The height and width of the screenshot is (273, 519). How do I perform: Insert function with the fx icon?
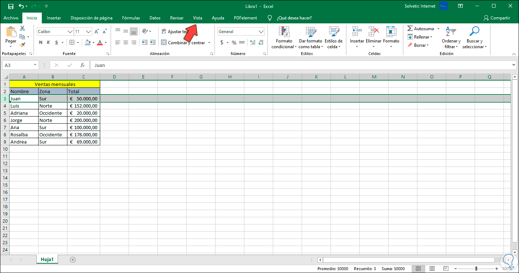coord(83,65)
